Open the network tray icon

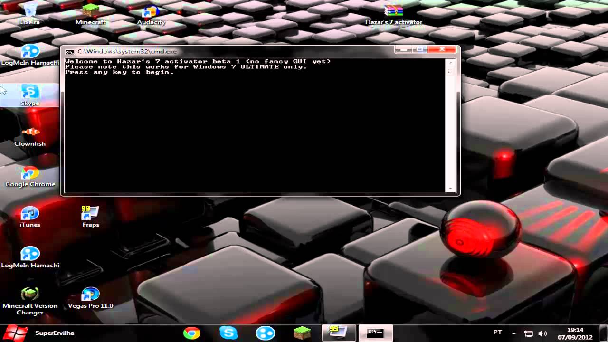pyautogui.click(x=528, y=333)
